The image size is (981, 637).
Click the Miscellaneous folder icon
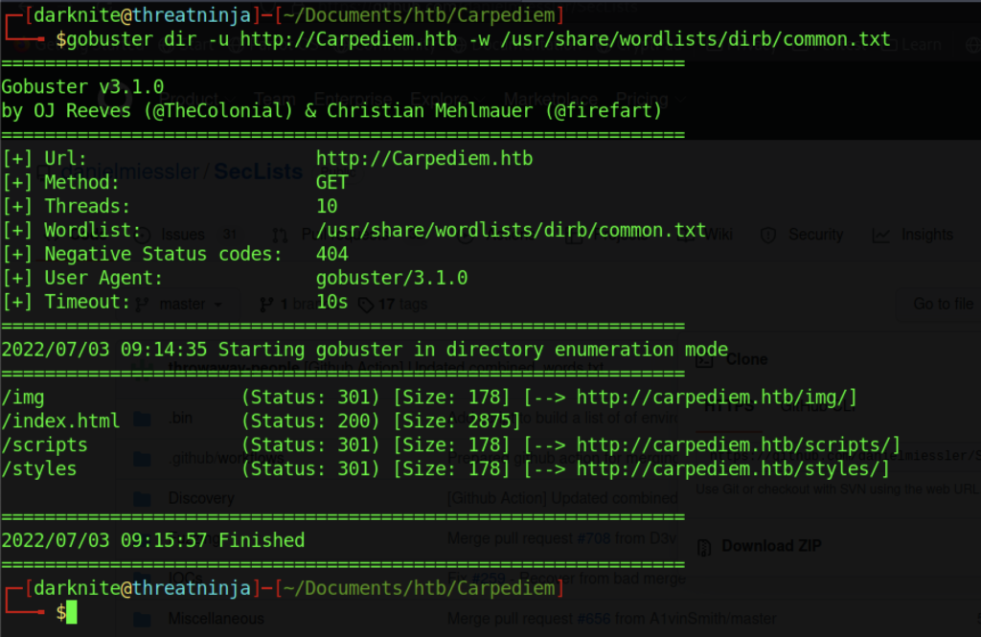point(143,619)
